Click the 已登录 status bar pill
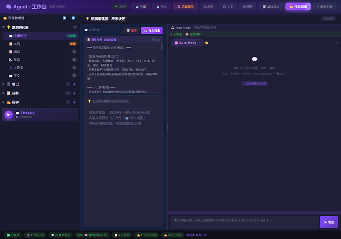Image resolution: width=341 pixels, height=239 pixels. pos(13,235)
